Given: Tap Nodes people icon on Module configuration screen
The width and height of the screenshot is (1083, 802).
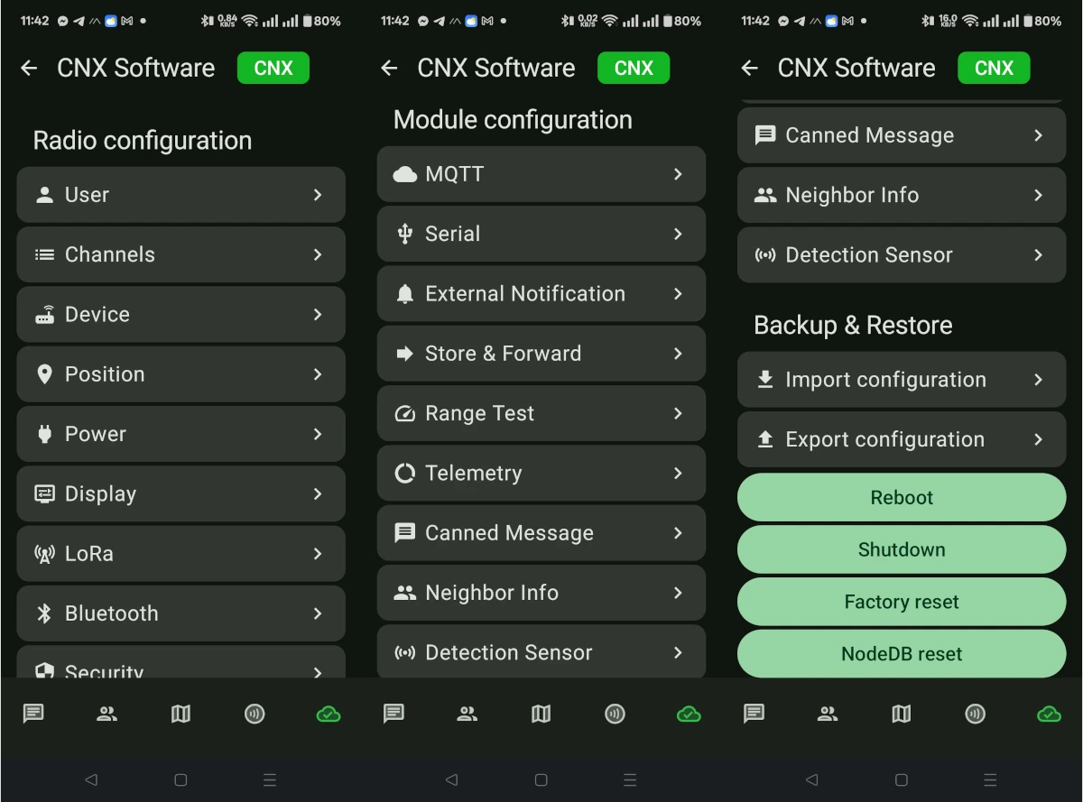Looking at the screenshot, I should pyautogui.click(x=467, y=714).
